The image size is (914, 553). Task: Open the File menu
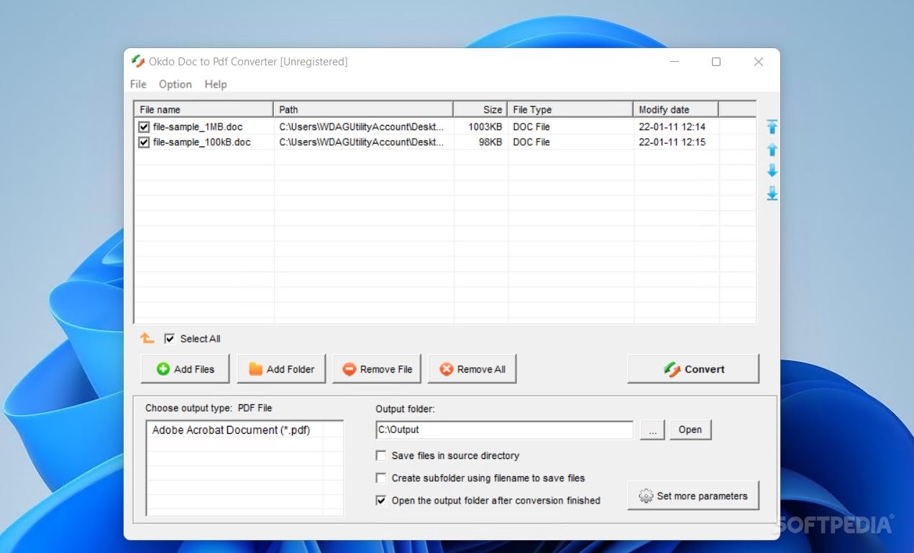coord(138,84)
